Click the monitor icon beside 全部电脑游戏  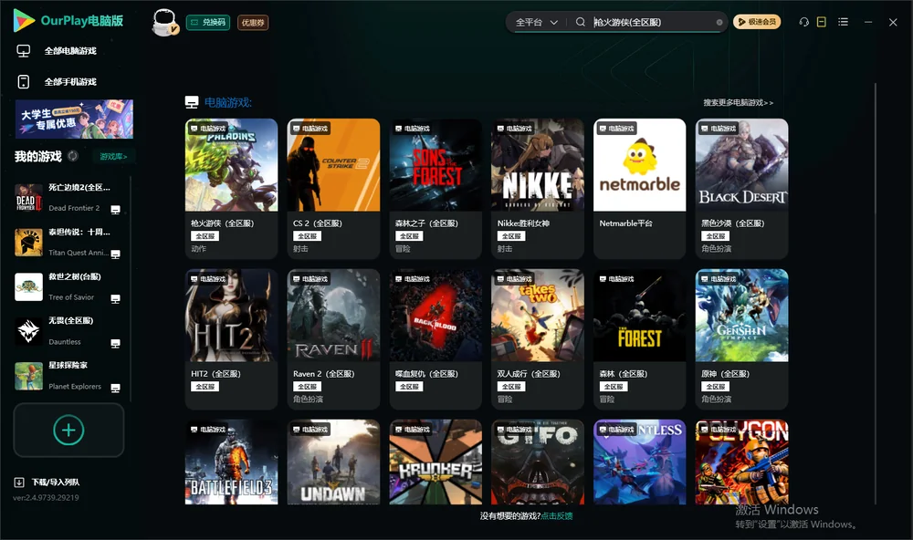coord(24,51)
